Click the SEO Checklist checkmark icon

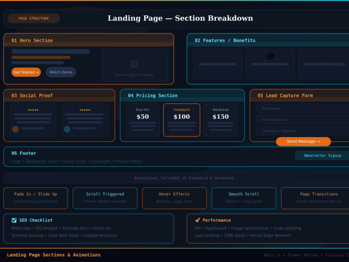pos(14,220)
